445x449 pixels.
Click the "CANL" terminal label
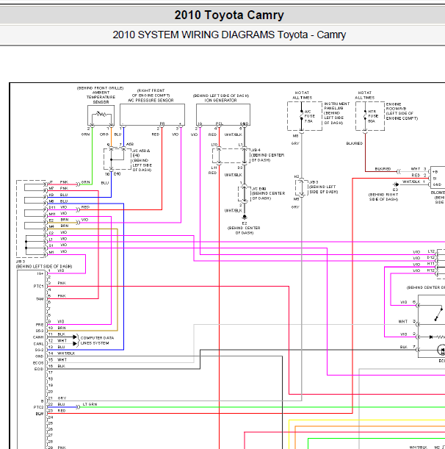pos(39,344)
